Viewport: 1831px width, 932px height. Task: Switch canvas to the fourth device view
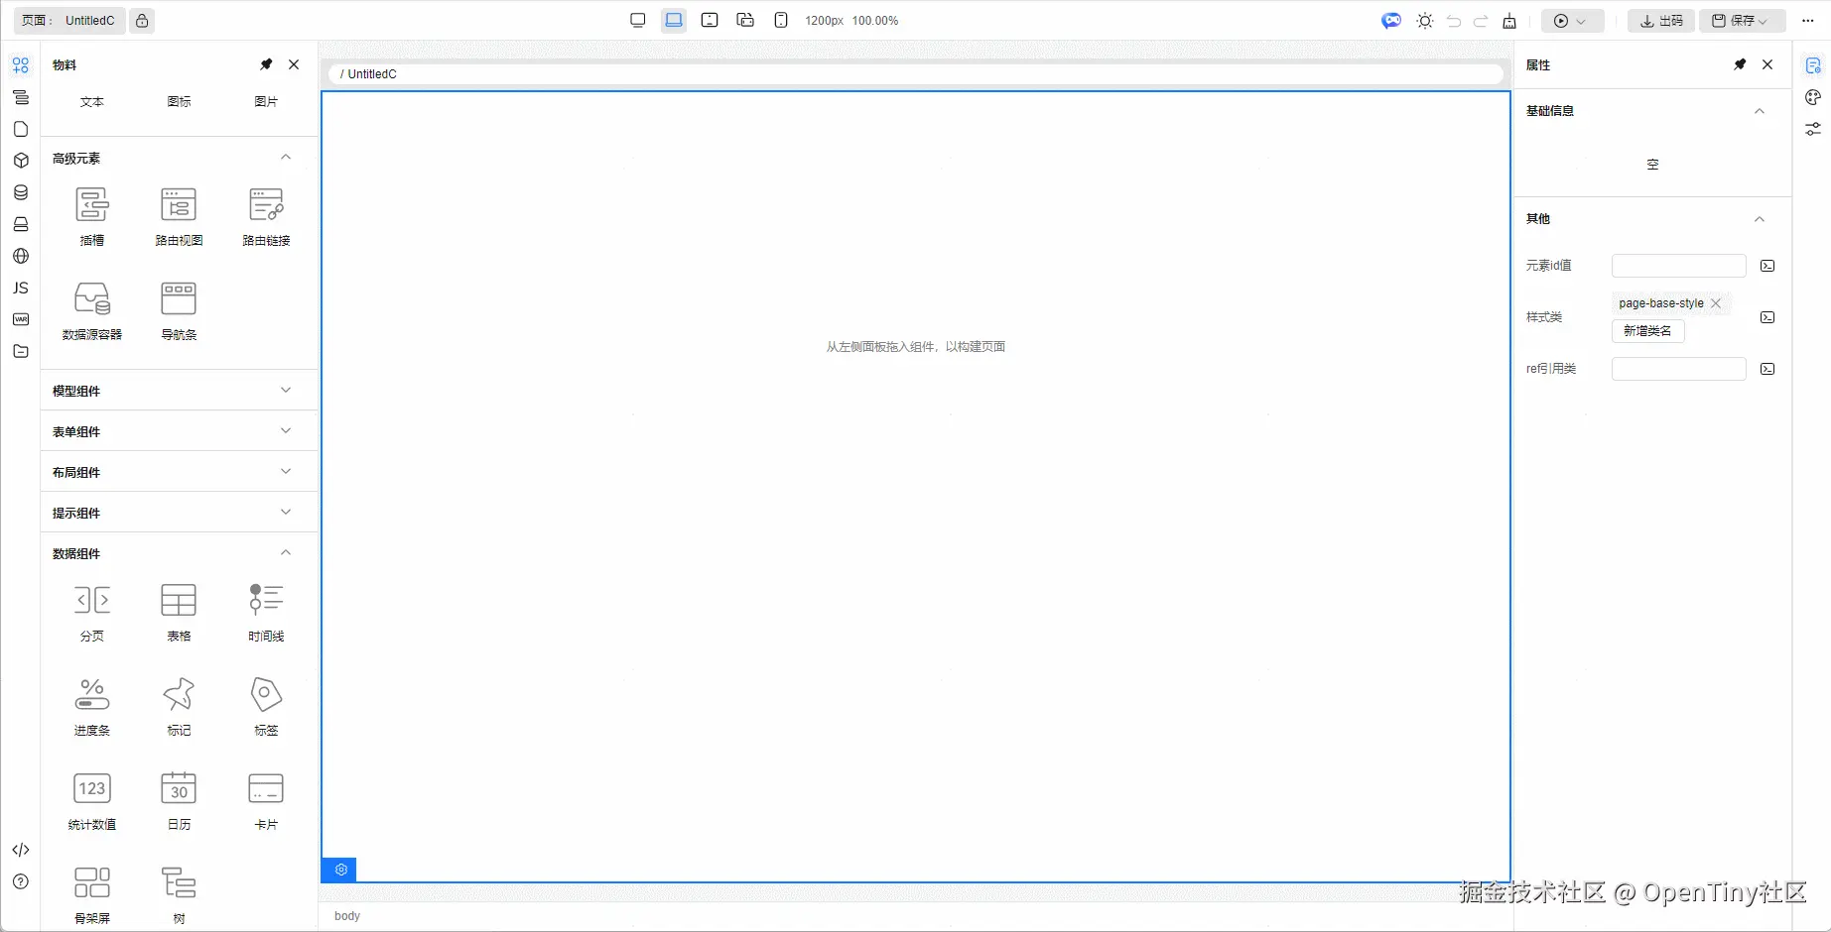coord(745,21)
